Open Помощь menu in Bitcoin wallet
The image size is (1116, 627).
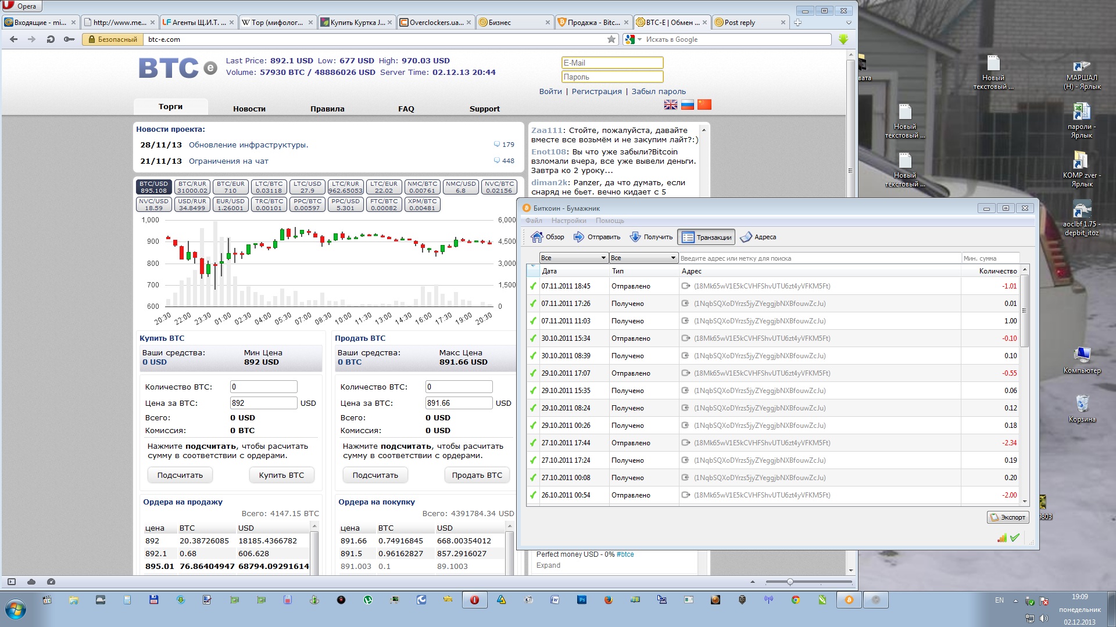pyautogui.click(x=610, y=221)
